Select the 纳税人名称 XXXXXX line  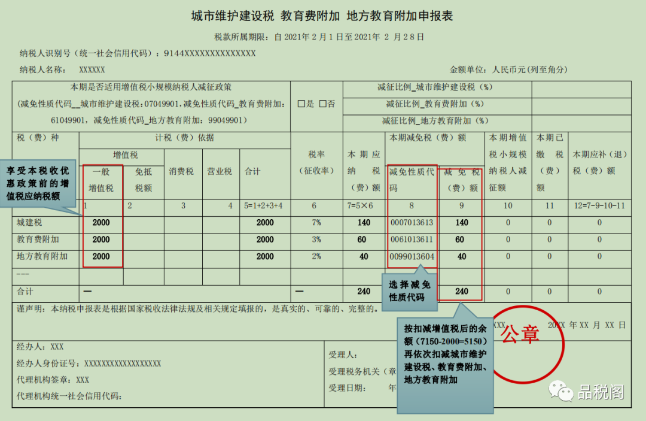coord(62,69)
